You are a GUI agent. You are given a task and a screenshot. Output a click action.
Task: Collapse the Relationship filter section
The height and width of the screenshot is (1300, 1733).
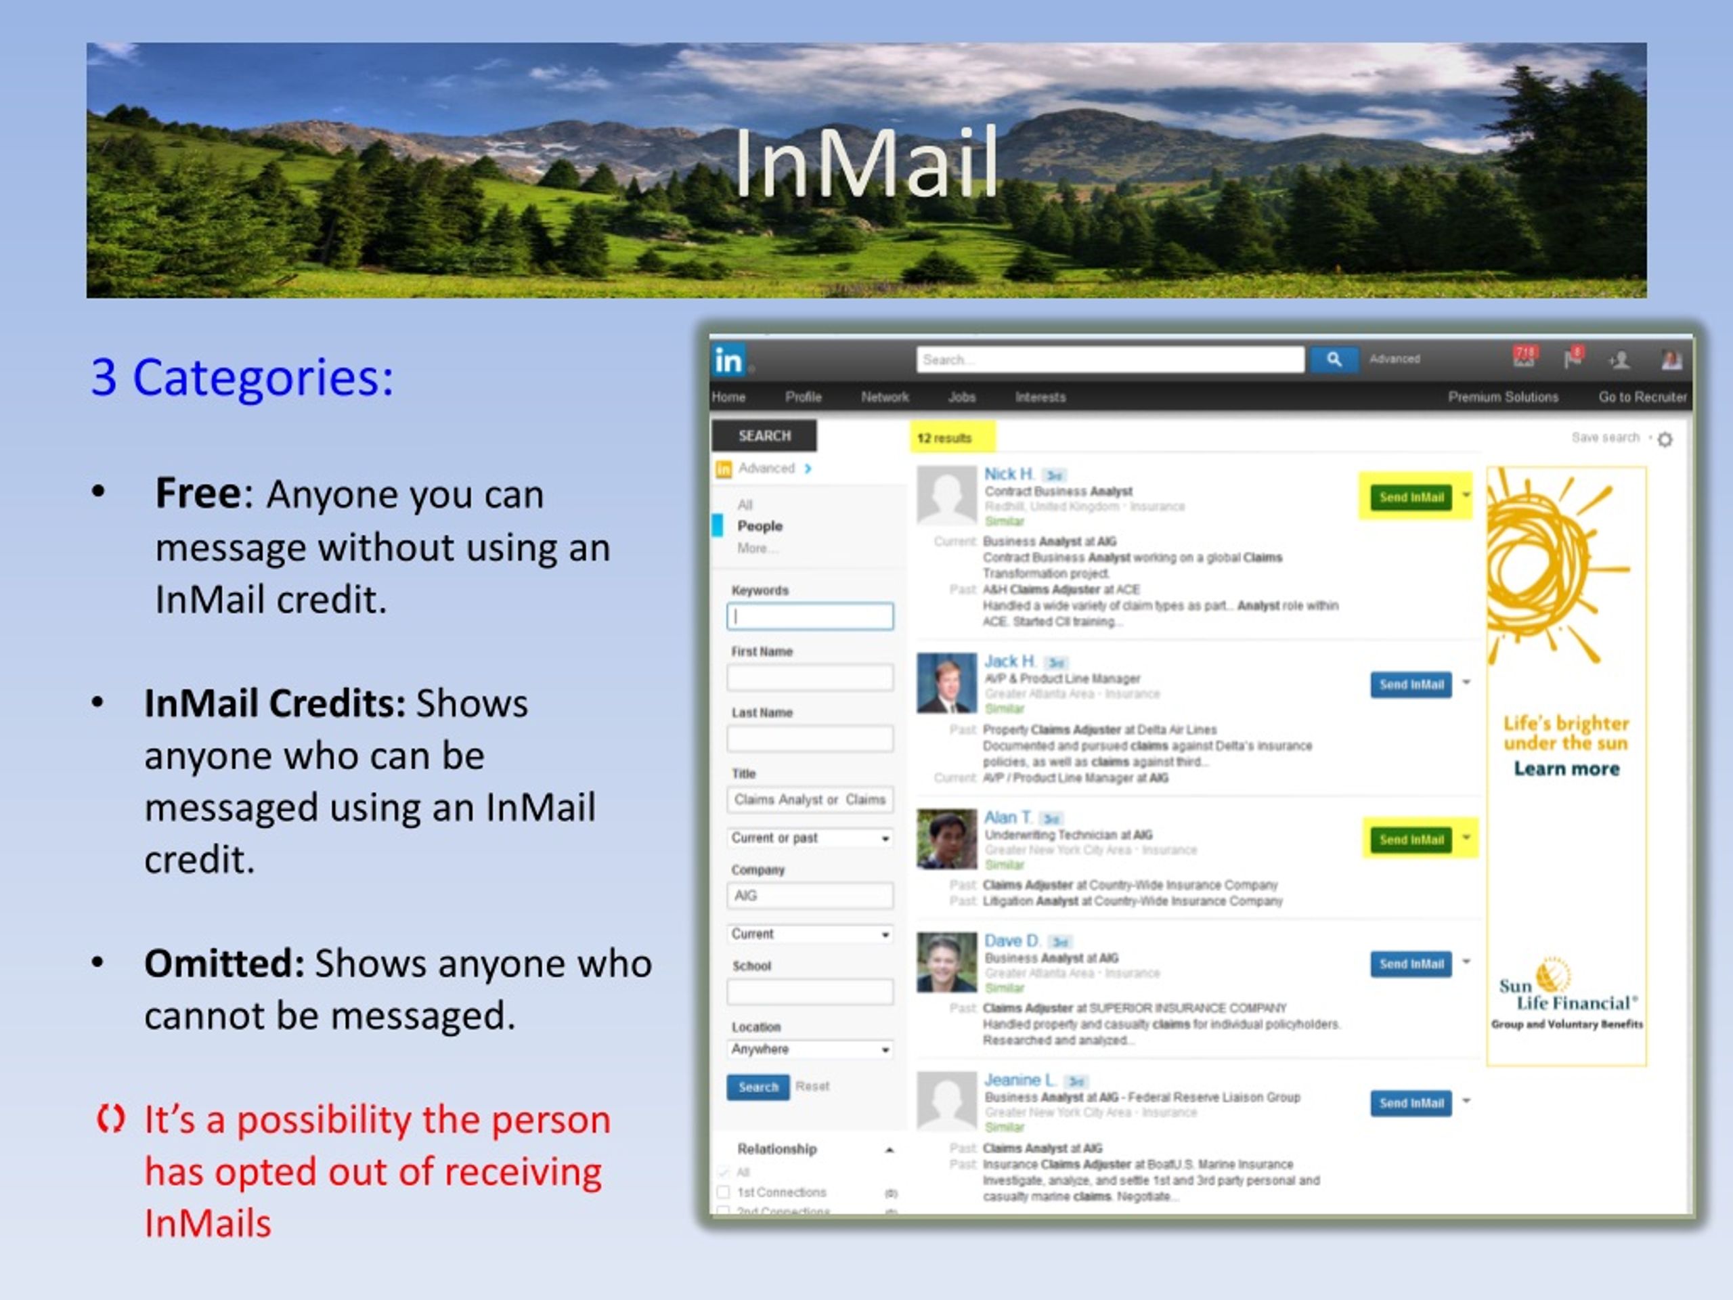tap(890, 1150)
